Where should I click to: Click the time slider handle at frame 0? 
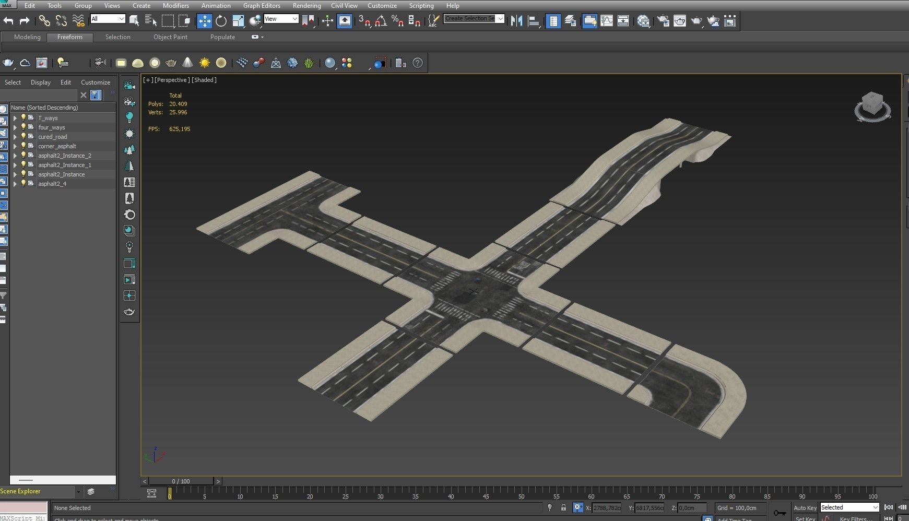[169, 493]
